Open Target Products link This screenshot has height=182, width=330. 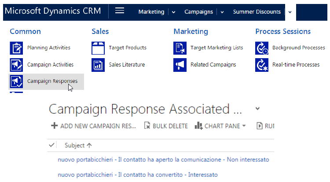coord(128,48)
